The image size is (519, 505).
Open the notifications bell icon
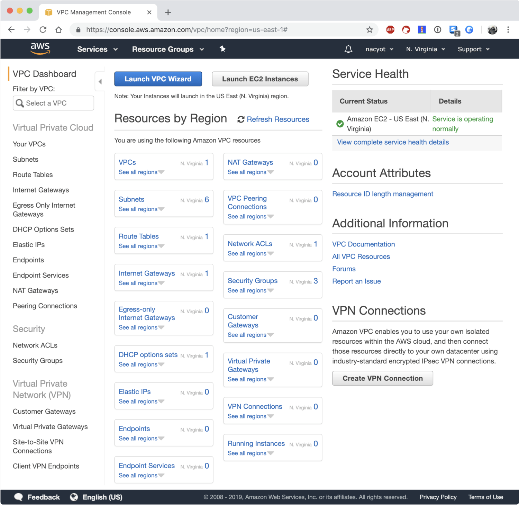tap(348, 49)
